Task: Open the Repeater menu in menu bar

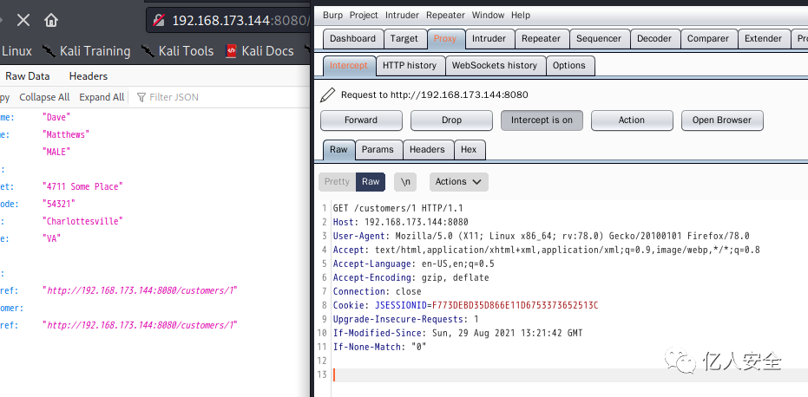Action: click(x=446, y=16)
